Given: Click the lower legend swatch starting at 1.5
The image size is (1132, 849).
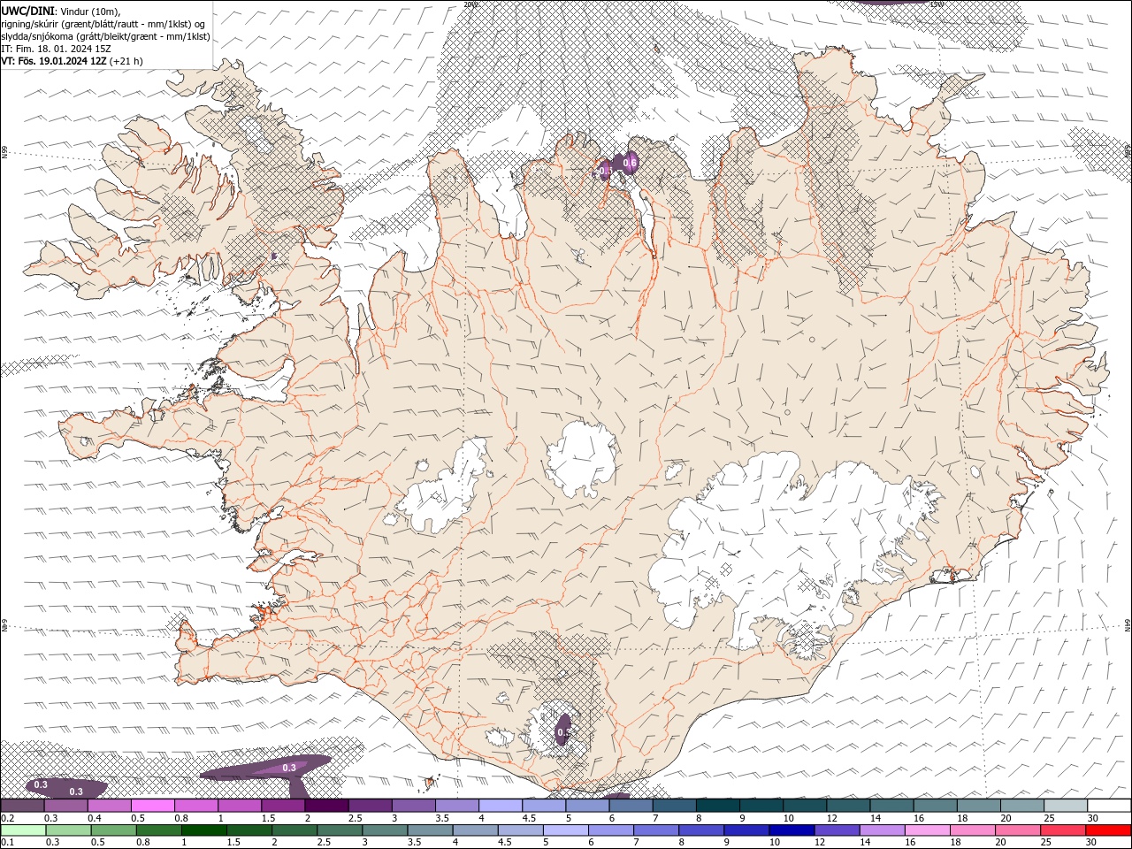Looking at the screenshot, I should [x=249, y=830].
